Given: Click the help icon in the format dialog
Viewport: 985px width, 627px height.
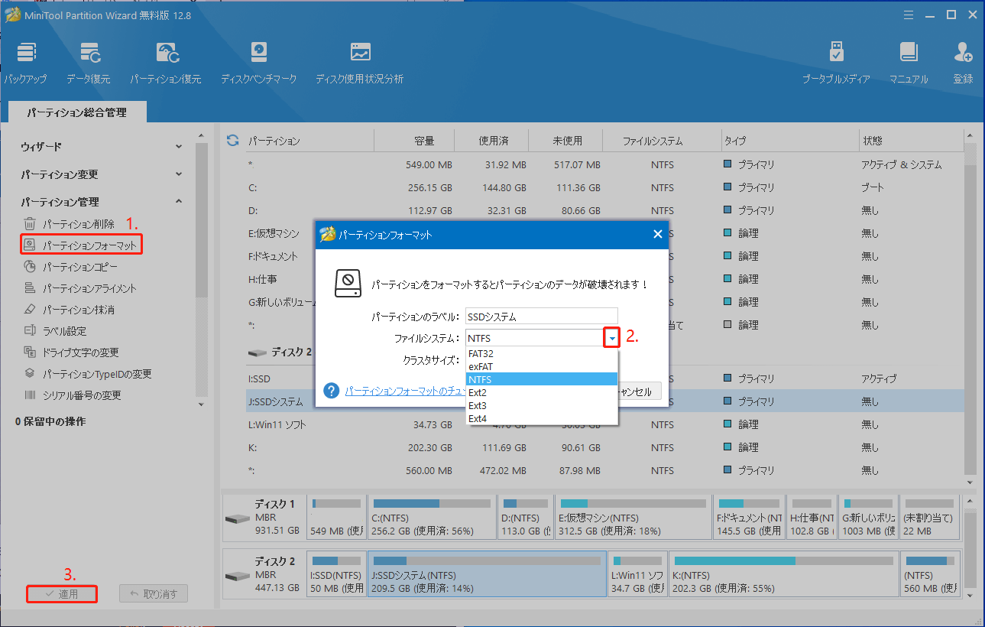Looking at the screenshot, I should point(332,391).
